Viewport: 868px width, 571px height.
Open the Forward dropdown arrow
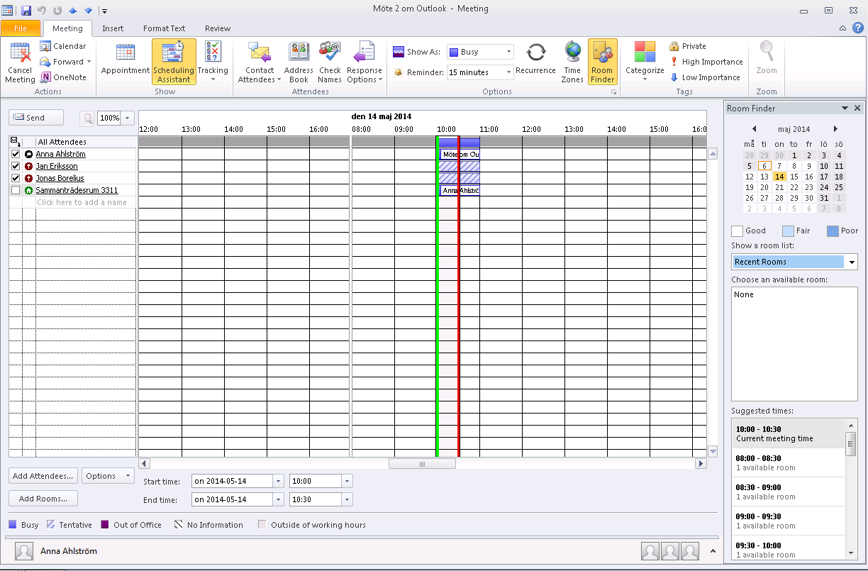pyautogui.click(x=89, y=62)
